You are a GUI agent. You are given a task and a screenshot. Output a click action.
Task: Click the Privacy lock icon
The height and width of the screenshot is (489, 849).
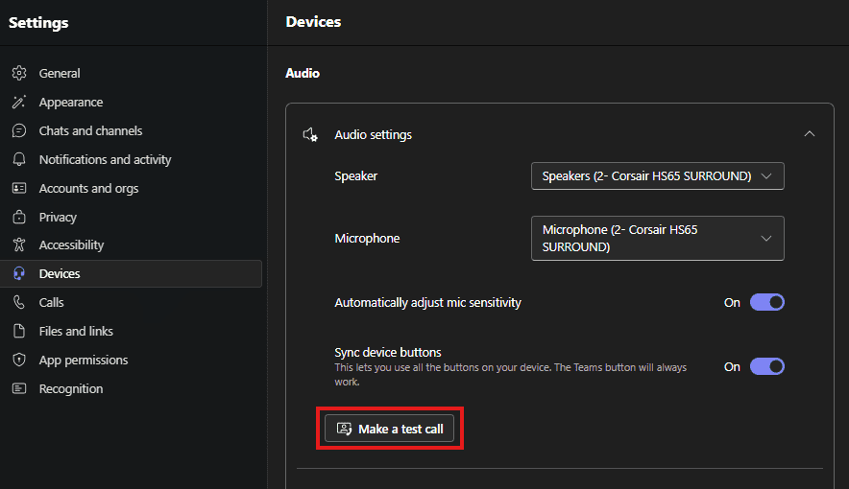pyautogui.click(x=18, y=218)
